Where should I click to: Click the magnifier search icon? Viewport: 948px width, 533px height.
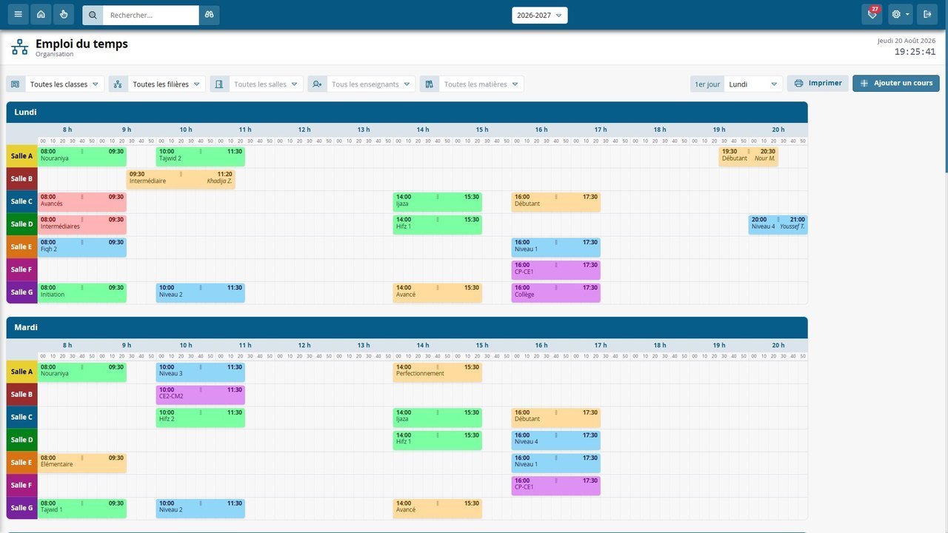coord(93,15)
